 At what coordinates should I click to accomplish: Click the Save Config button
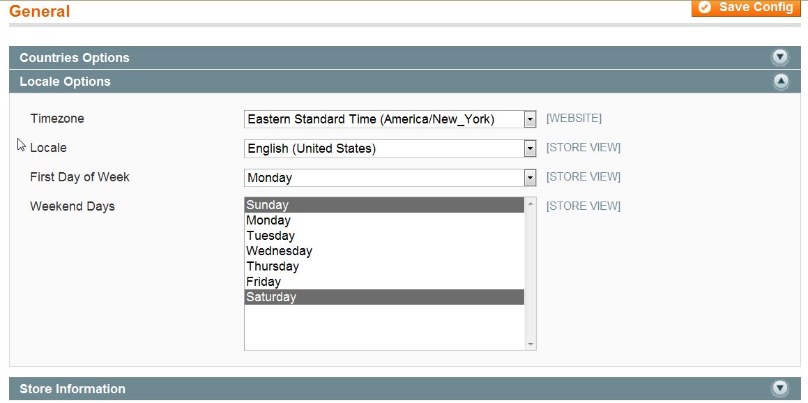746,8
